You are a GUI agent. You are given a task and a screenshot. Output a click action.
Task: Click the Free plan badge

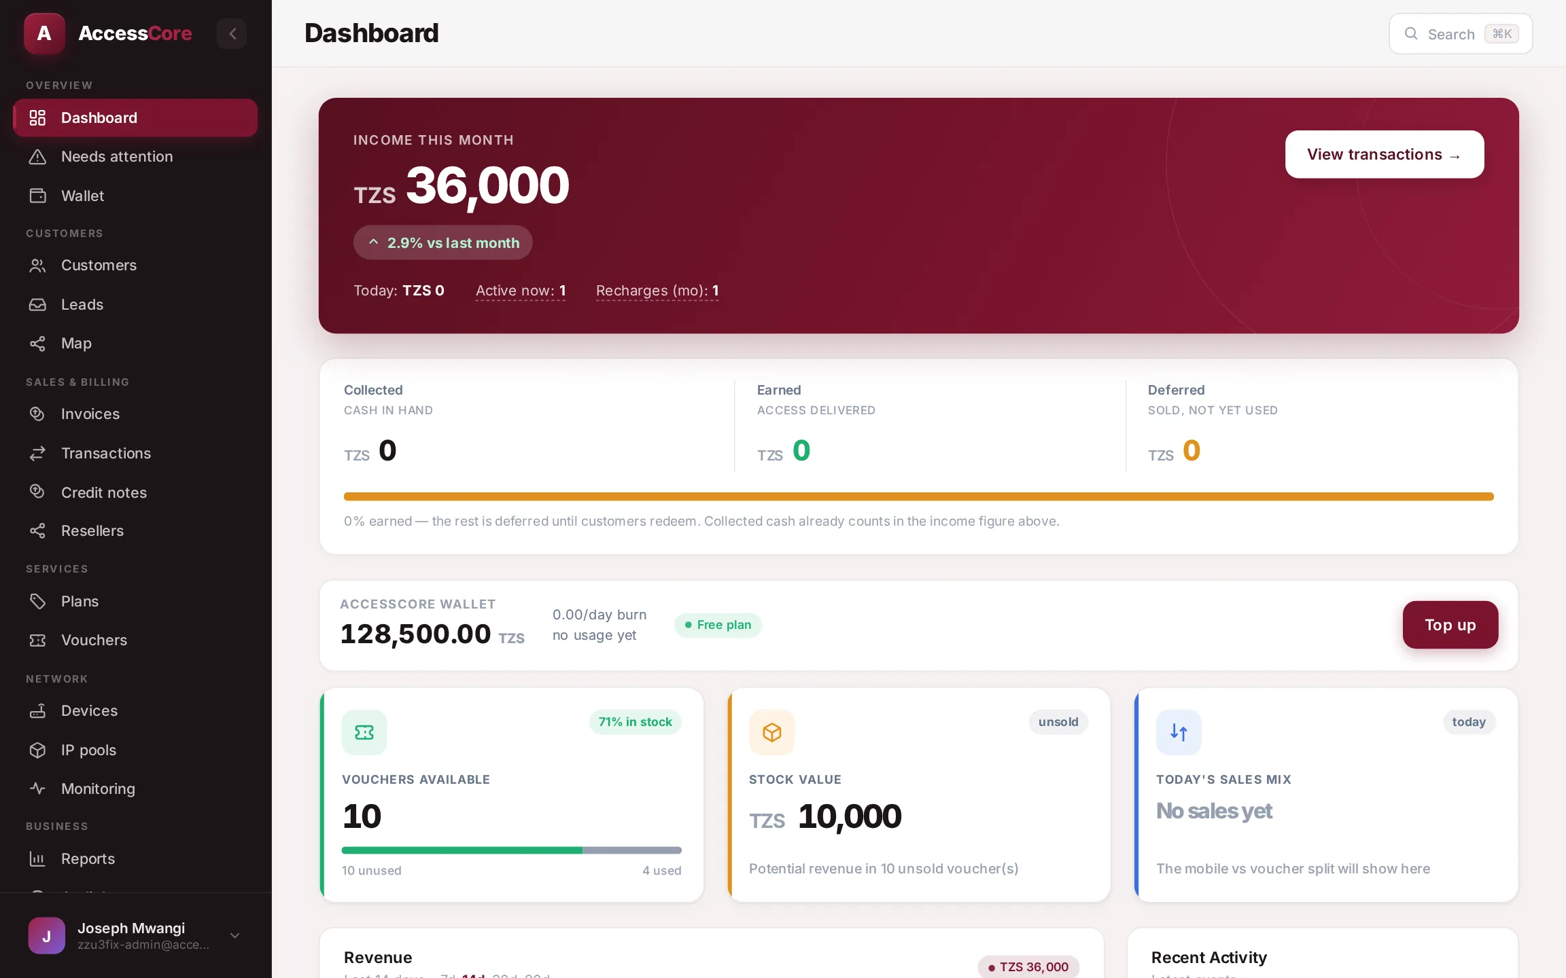click(x=718, y=625)
